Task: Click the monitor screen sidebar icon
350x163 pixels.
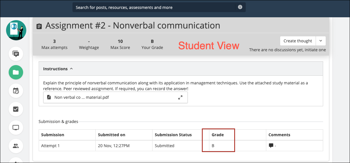Action: pos(16,128)
